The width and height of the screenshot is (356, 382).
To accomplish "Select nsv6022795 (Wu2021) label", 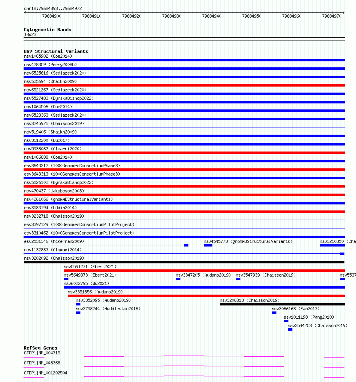I will click(x=86, y=283).
